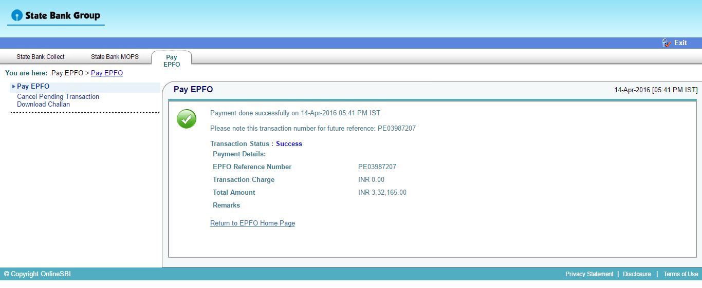Click the Total Amount label
This screenshot has height=288, width=702.
coord(234,193)
